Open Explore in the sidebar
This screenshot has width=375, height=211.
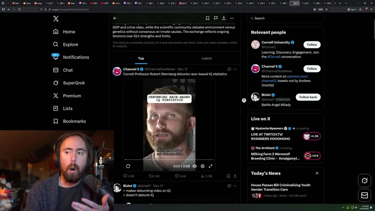(66, 45)
